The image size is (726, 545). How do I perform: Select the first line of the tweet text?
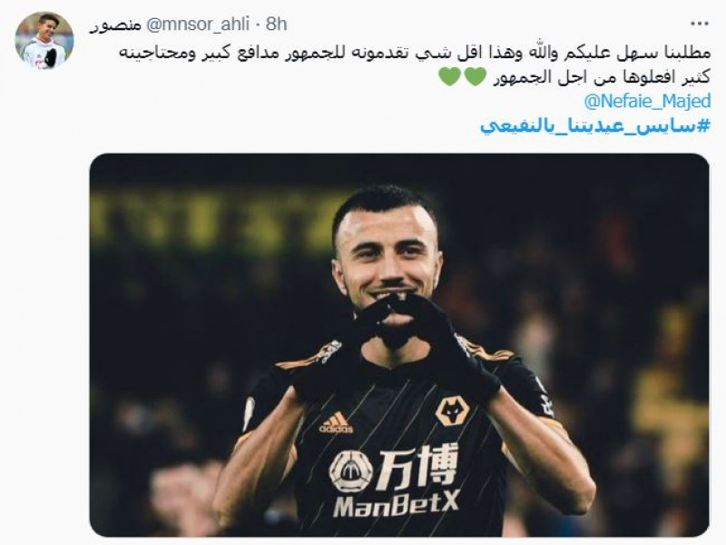coord(415,53)
